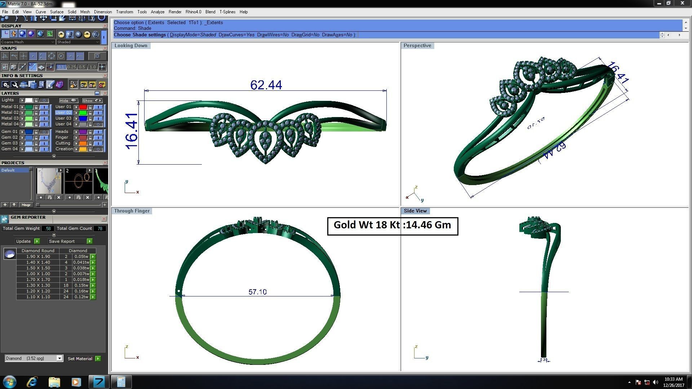Select the first gold sphere material icon
This screenshot has height=389, width=692.
61,34
